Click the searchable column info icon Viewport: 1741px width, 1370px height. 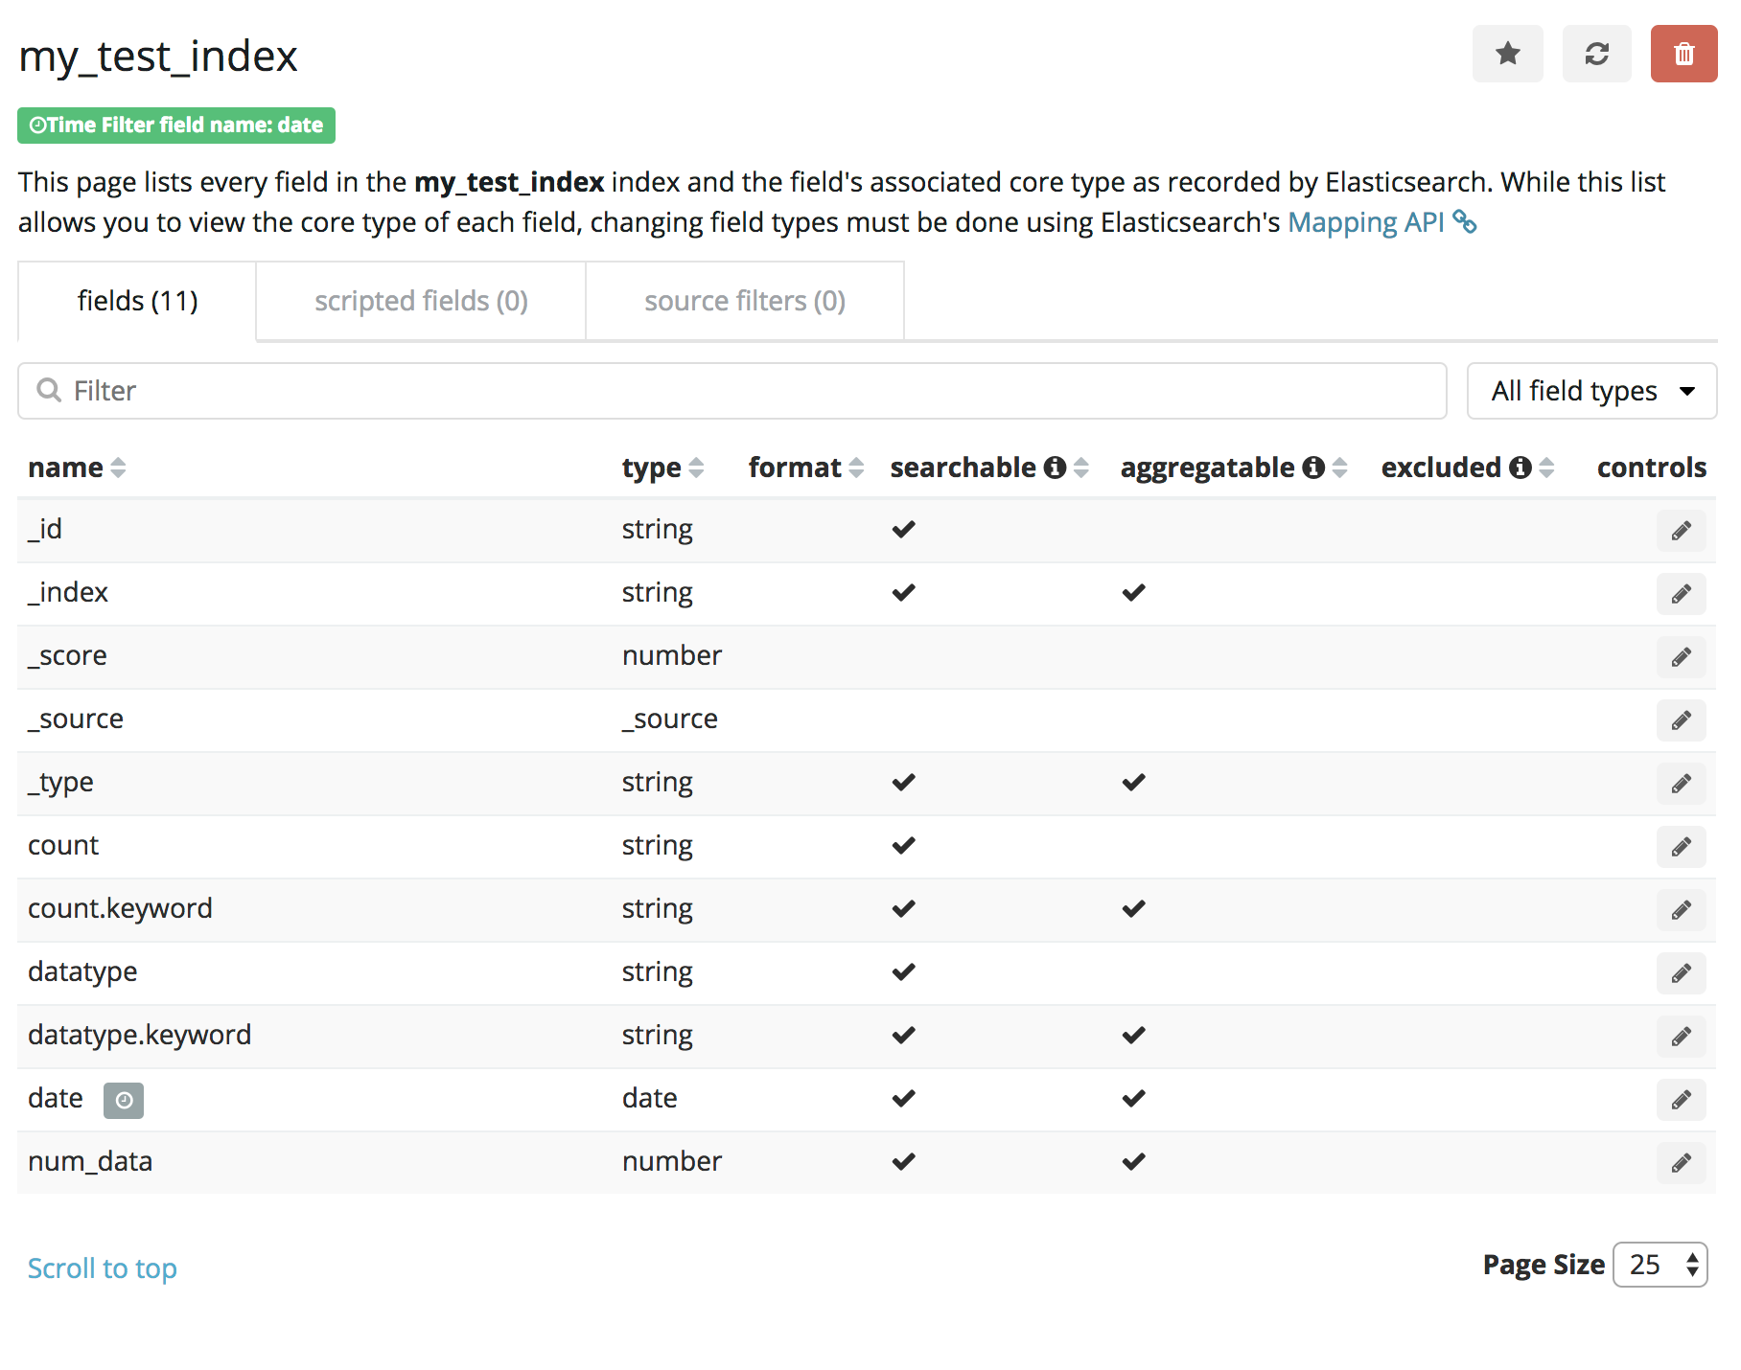pos(1055,468)
